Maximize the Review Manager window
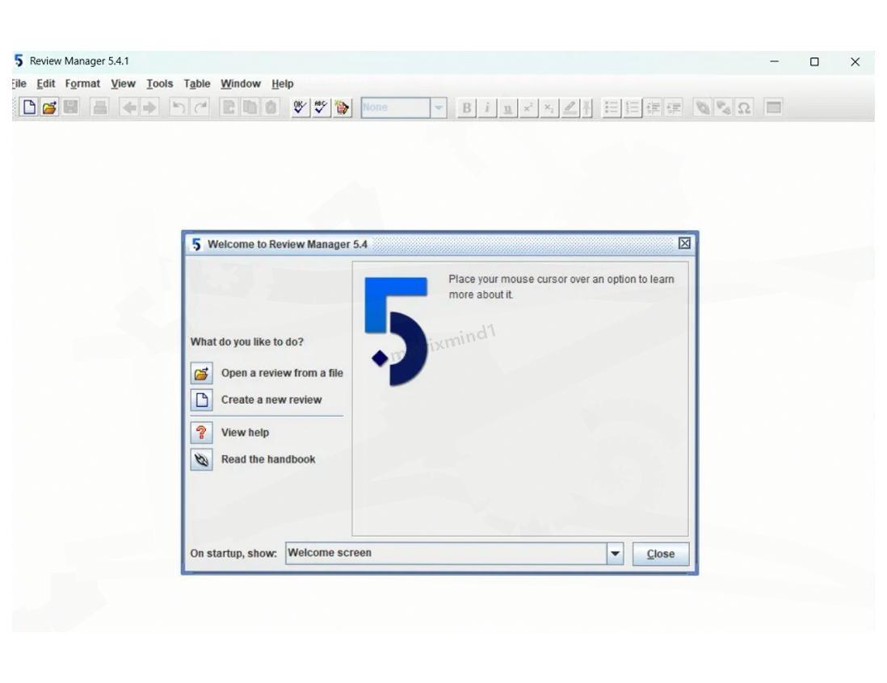This screenshot has width=887, height=683. [x=814, y=61]
